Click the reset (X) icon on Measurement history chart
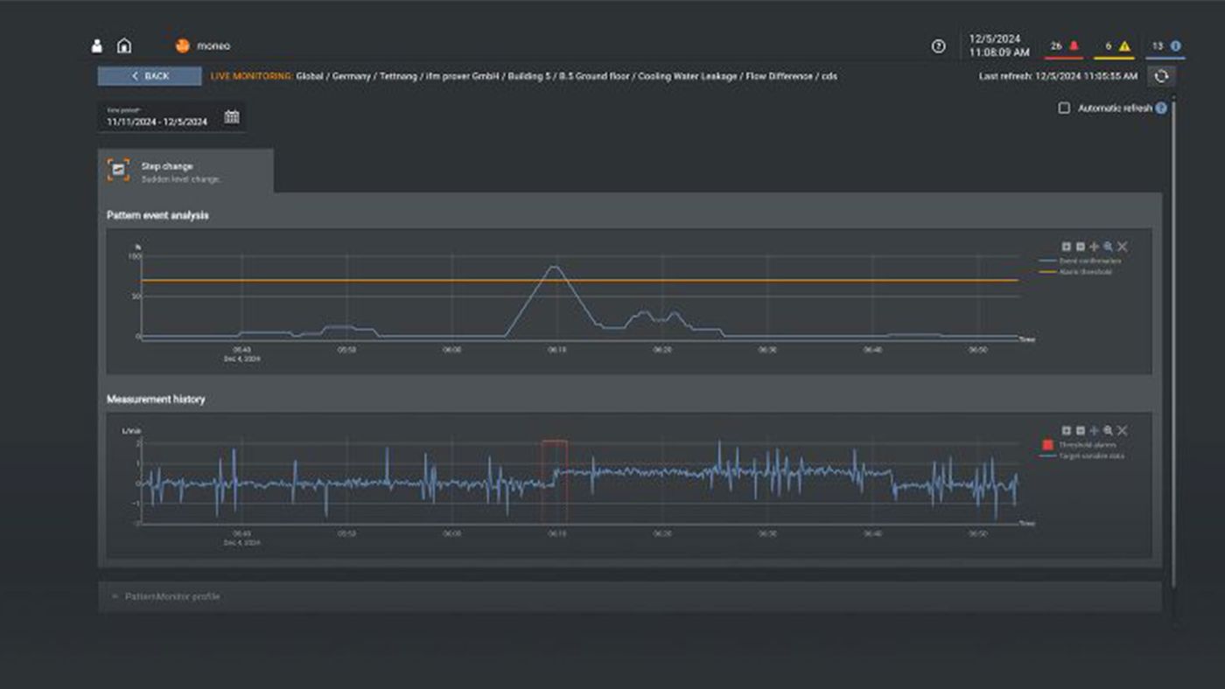Viewport: 1225px width, 689px height. click(x=1121, y=430)
